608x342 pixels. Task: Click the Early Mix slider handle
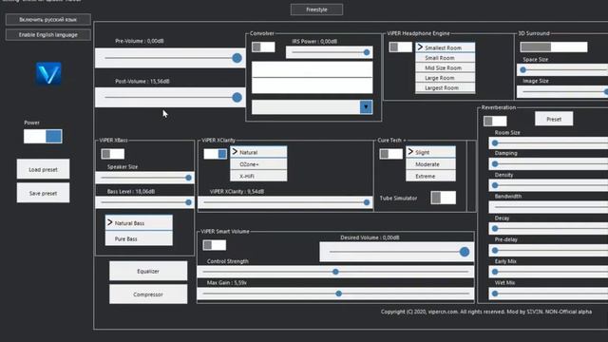pyautogui.click(x=495, y=272)
